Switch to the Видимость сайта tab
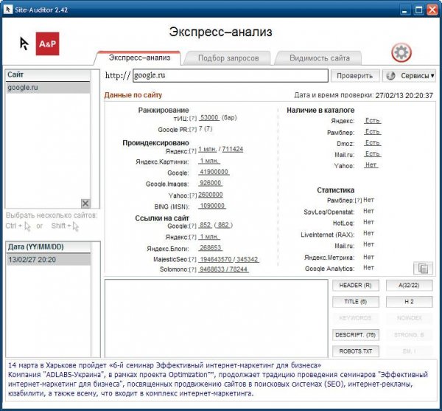This screenshot has height=411, width=442. pos(320,58)
